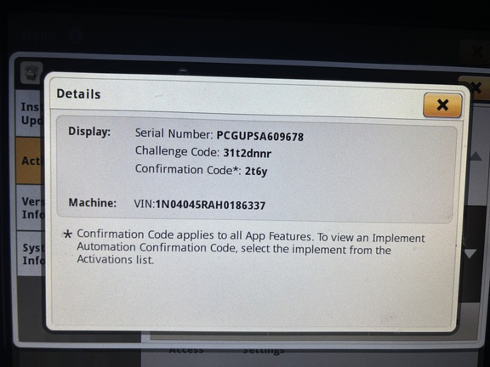Open the System Info tab behind the dialog

(31, 254)
